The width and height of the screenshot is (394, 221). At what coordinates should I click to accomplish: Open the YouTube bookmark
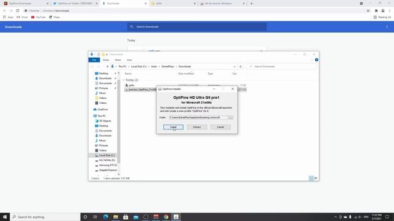[38, 17]
